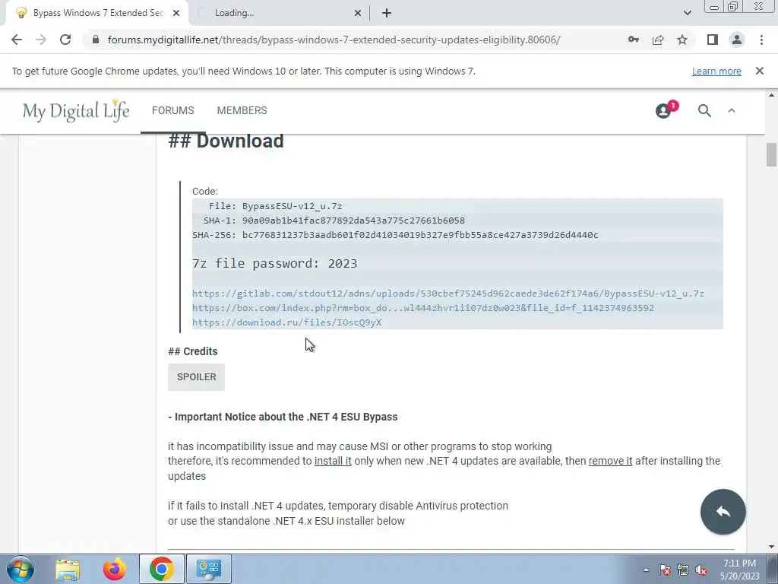
Task: Close the Bypass Windows 7 tab
Action: 176,13
